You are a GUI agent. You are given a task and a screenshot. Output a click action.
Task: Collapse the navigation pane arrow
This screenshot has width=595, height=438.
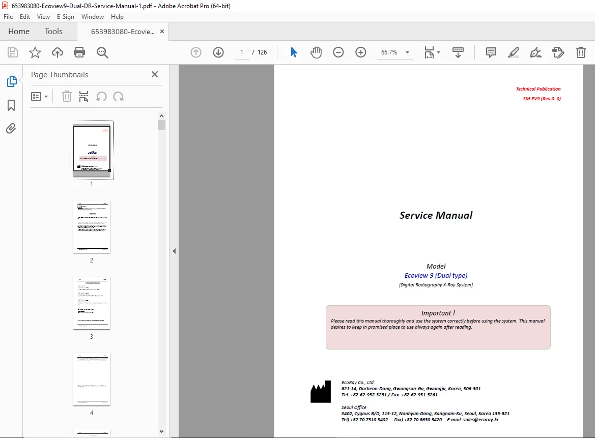click(x=174, y=251)
